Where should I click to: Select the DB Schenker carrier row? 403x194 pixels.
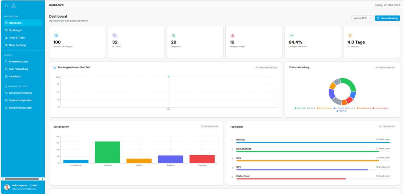coord(311,150)
